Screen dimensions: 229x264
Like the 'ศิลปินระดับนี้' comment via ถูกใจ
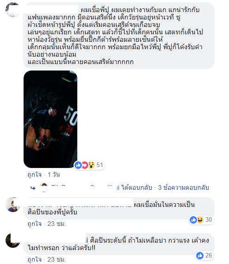[35, 259]
